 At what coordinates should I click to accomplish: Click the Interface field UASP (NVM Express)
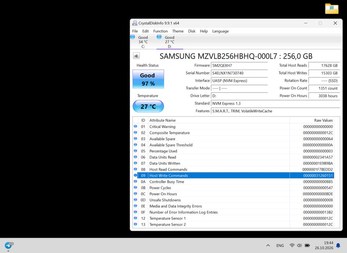pyautogui.click(x=239, y=81)
